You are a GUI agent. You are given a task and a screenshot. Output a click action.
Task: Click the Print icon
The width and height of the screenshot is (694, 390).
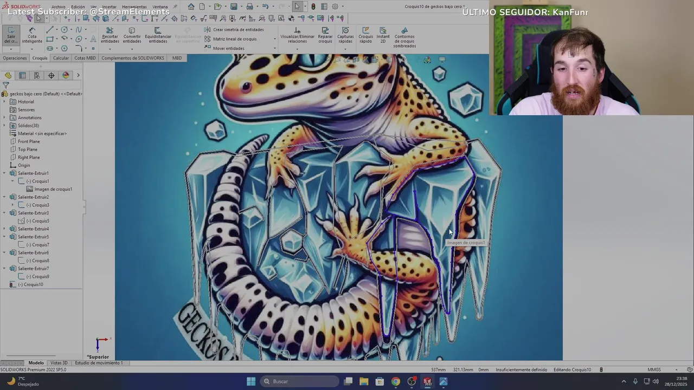(249, 6)
